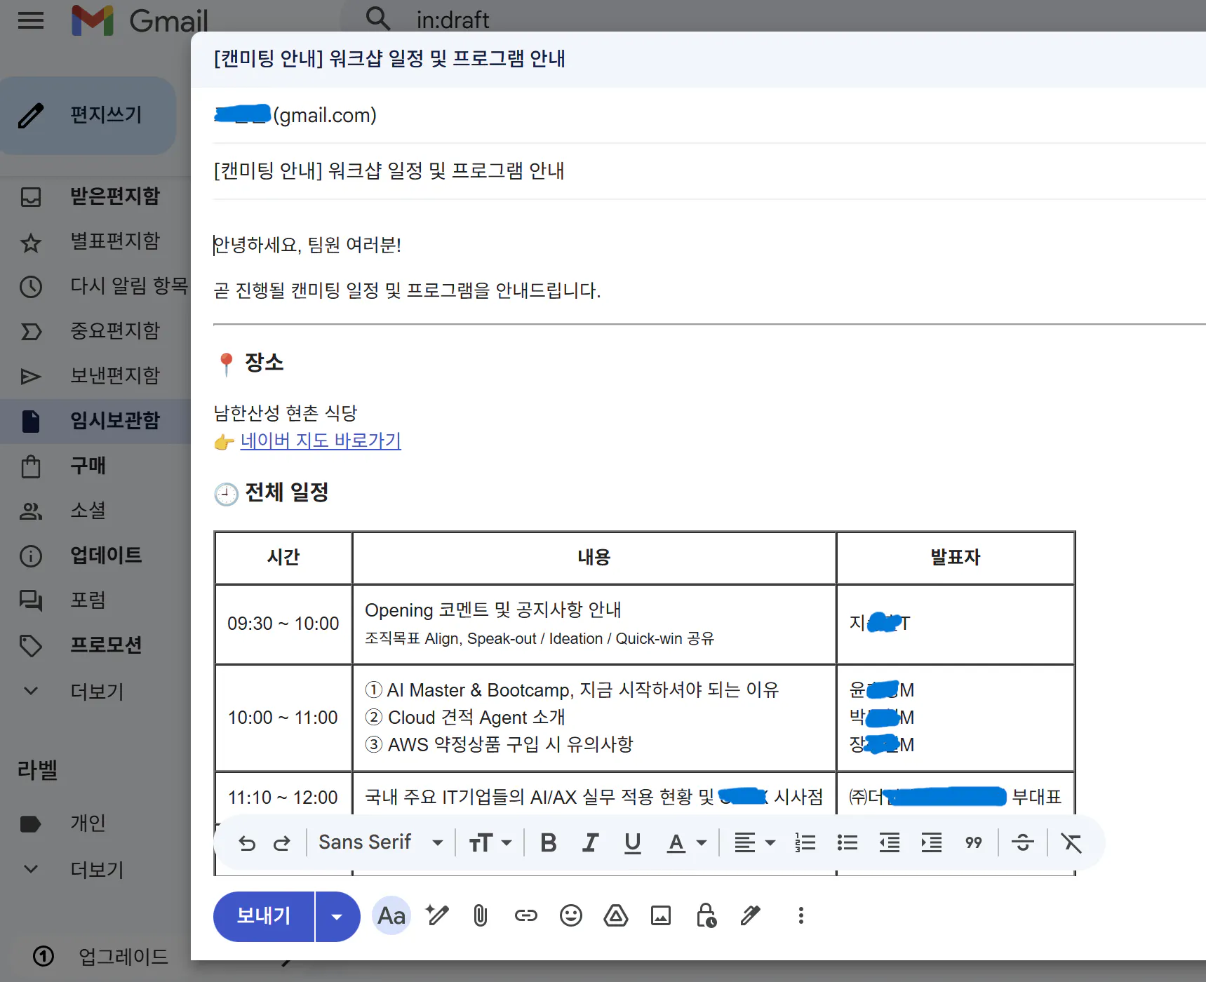Open the Gmail hamburger menu

[30, 20]
